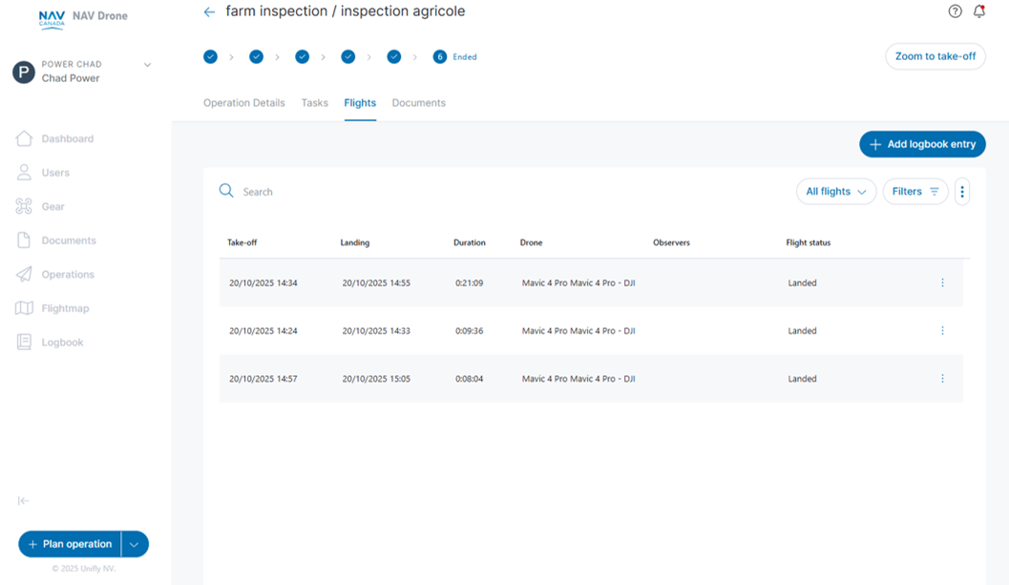
Task: Expand the Chad Power account dropdown
Action: pos(147,65)
